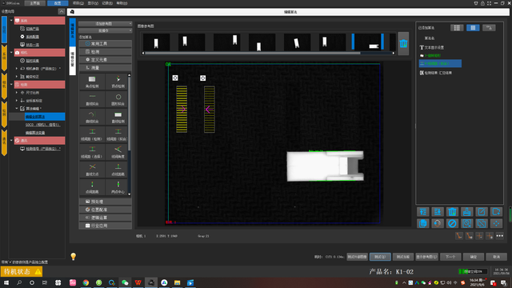Click the undo arrow toggle in algorithm panel
The image size is (512, 288).
pos(489,28)
